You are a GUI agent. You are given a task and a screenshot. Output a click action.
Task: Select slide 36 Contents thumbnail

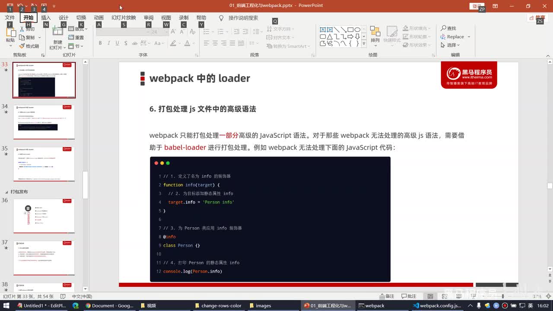pyautogui.click(x=44, y=216)
